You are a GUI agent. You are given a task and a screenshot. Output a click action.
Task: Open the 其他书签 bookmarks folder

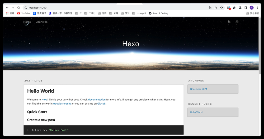click(x=252, y=13)
